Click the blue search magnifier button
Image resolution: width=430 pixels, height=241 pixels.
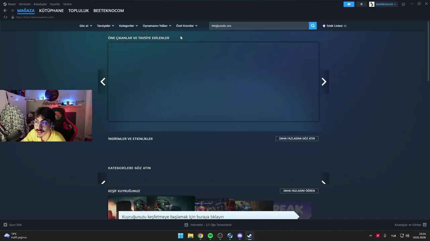313,26
